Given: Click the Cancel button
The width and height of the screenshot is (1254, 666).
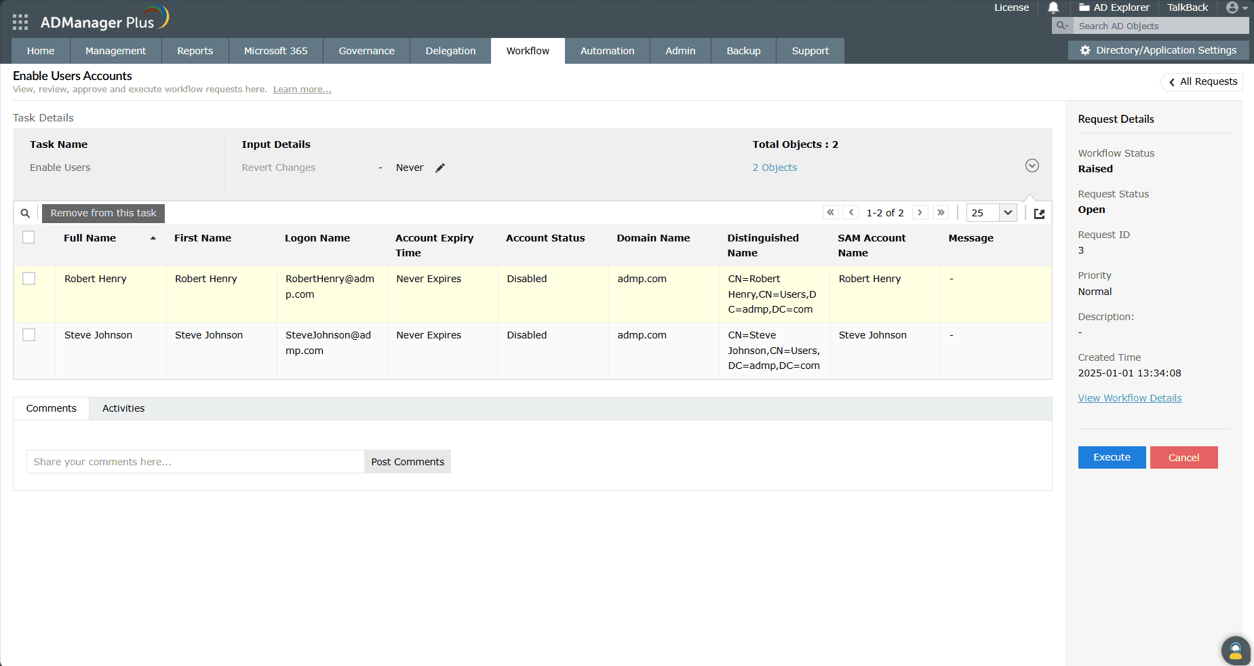Looking at the screenshot, I should 1184,457.
